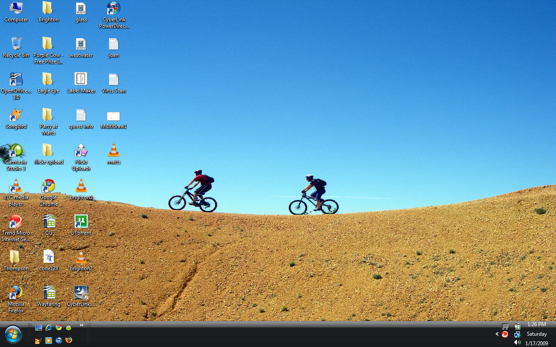Click the taskbar clock showing 1:26 PM

(536, 324)
